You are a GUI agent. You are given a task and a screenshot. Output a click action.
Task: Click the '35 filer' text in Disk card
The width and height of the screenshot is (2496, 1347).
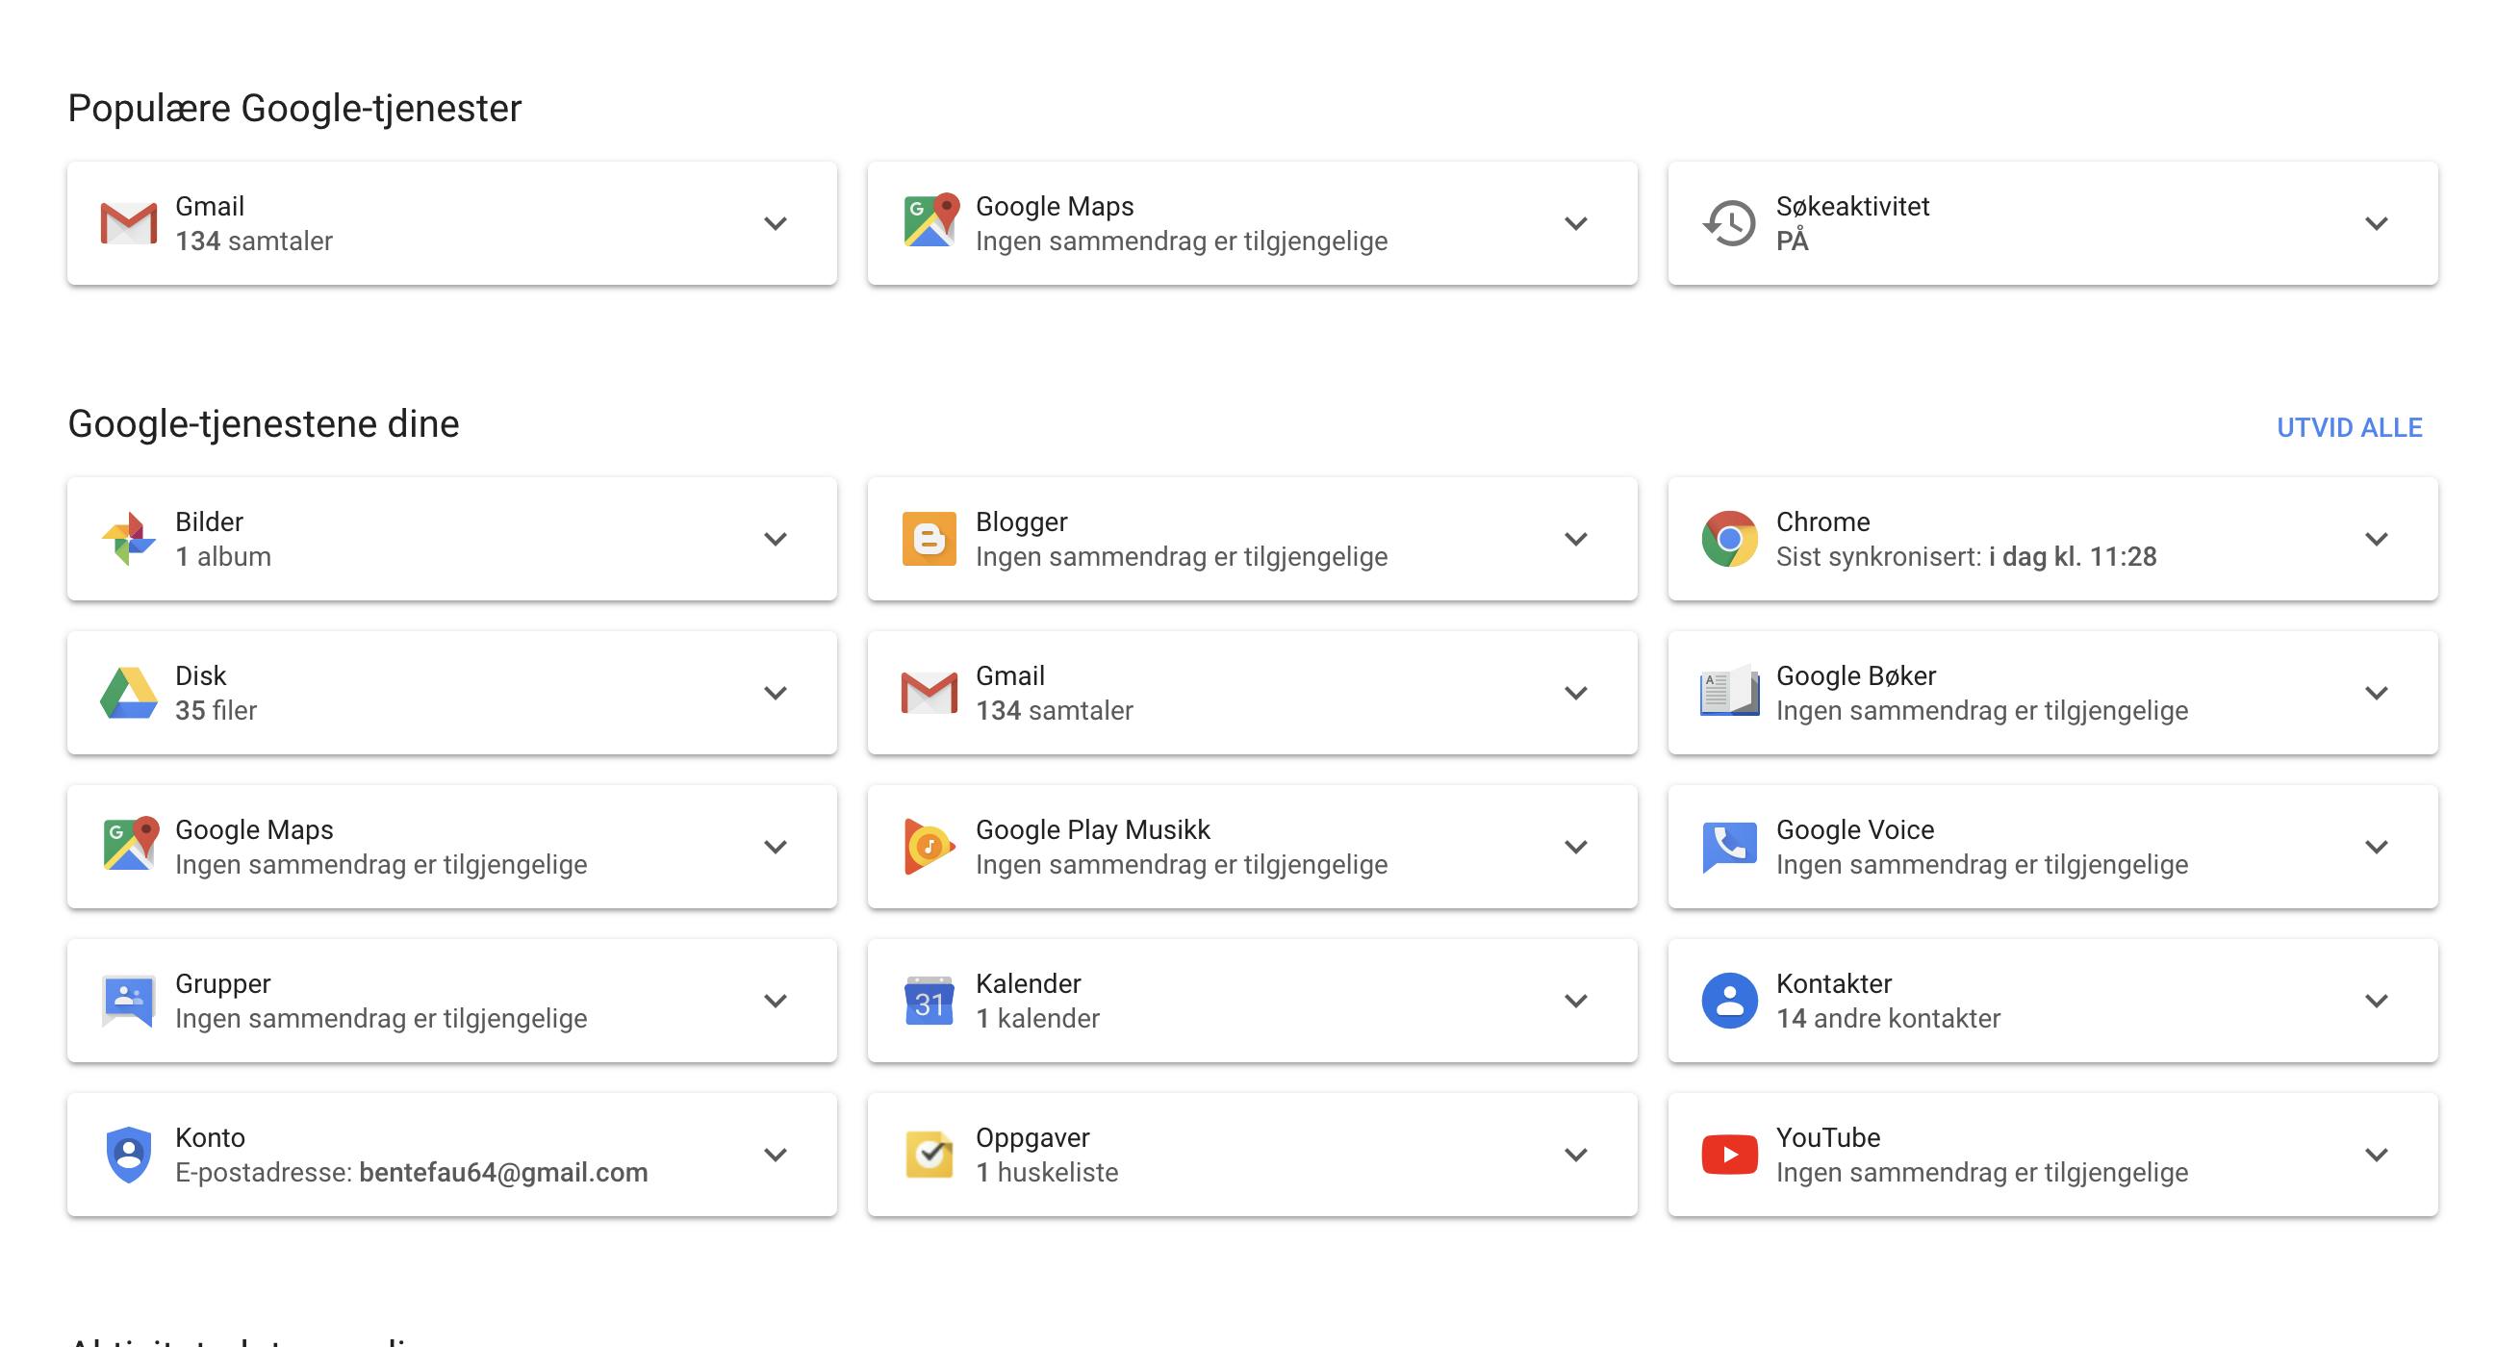(x=216, y=710)
